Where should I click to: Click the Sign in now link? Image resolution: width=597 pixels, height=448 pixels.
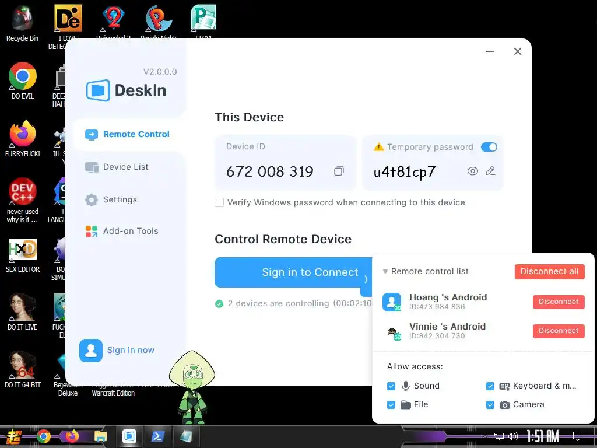click(x=131, y=350)
